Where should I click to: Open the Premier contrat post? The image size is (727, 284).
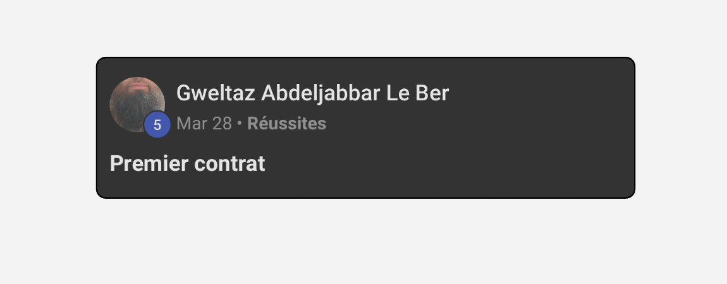[187, 163]
